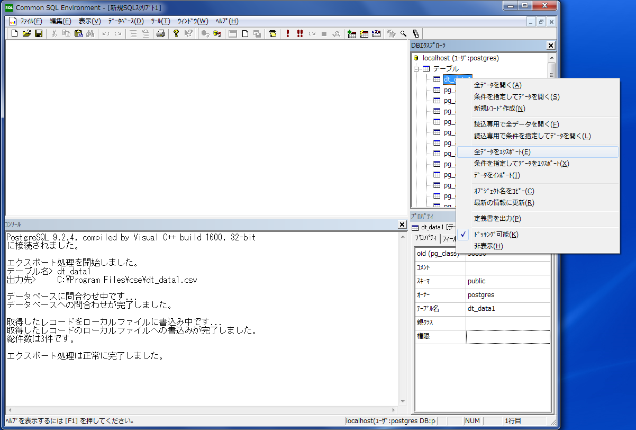Click the scissors cut icon
Screen dimensions: 636x430
54,33
